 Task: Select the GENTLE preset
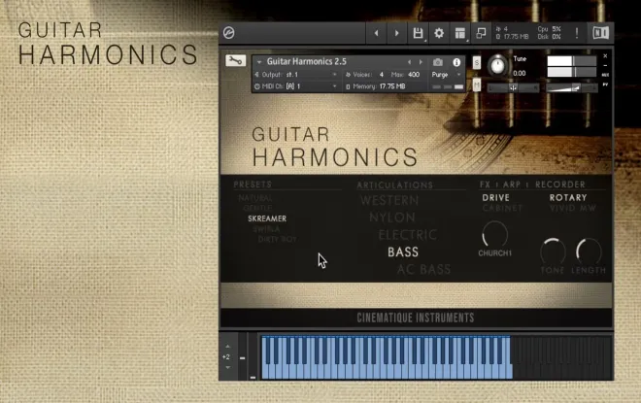click(257, 208)
